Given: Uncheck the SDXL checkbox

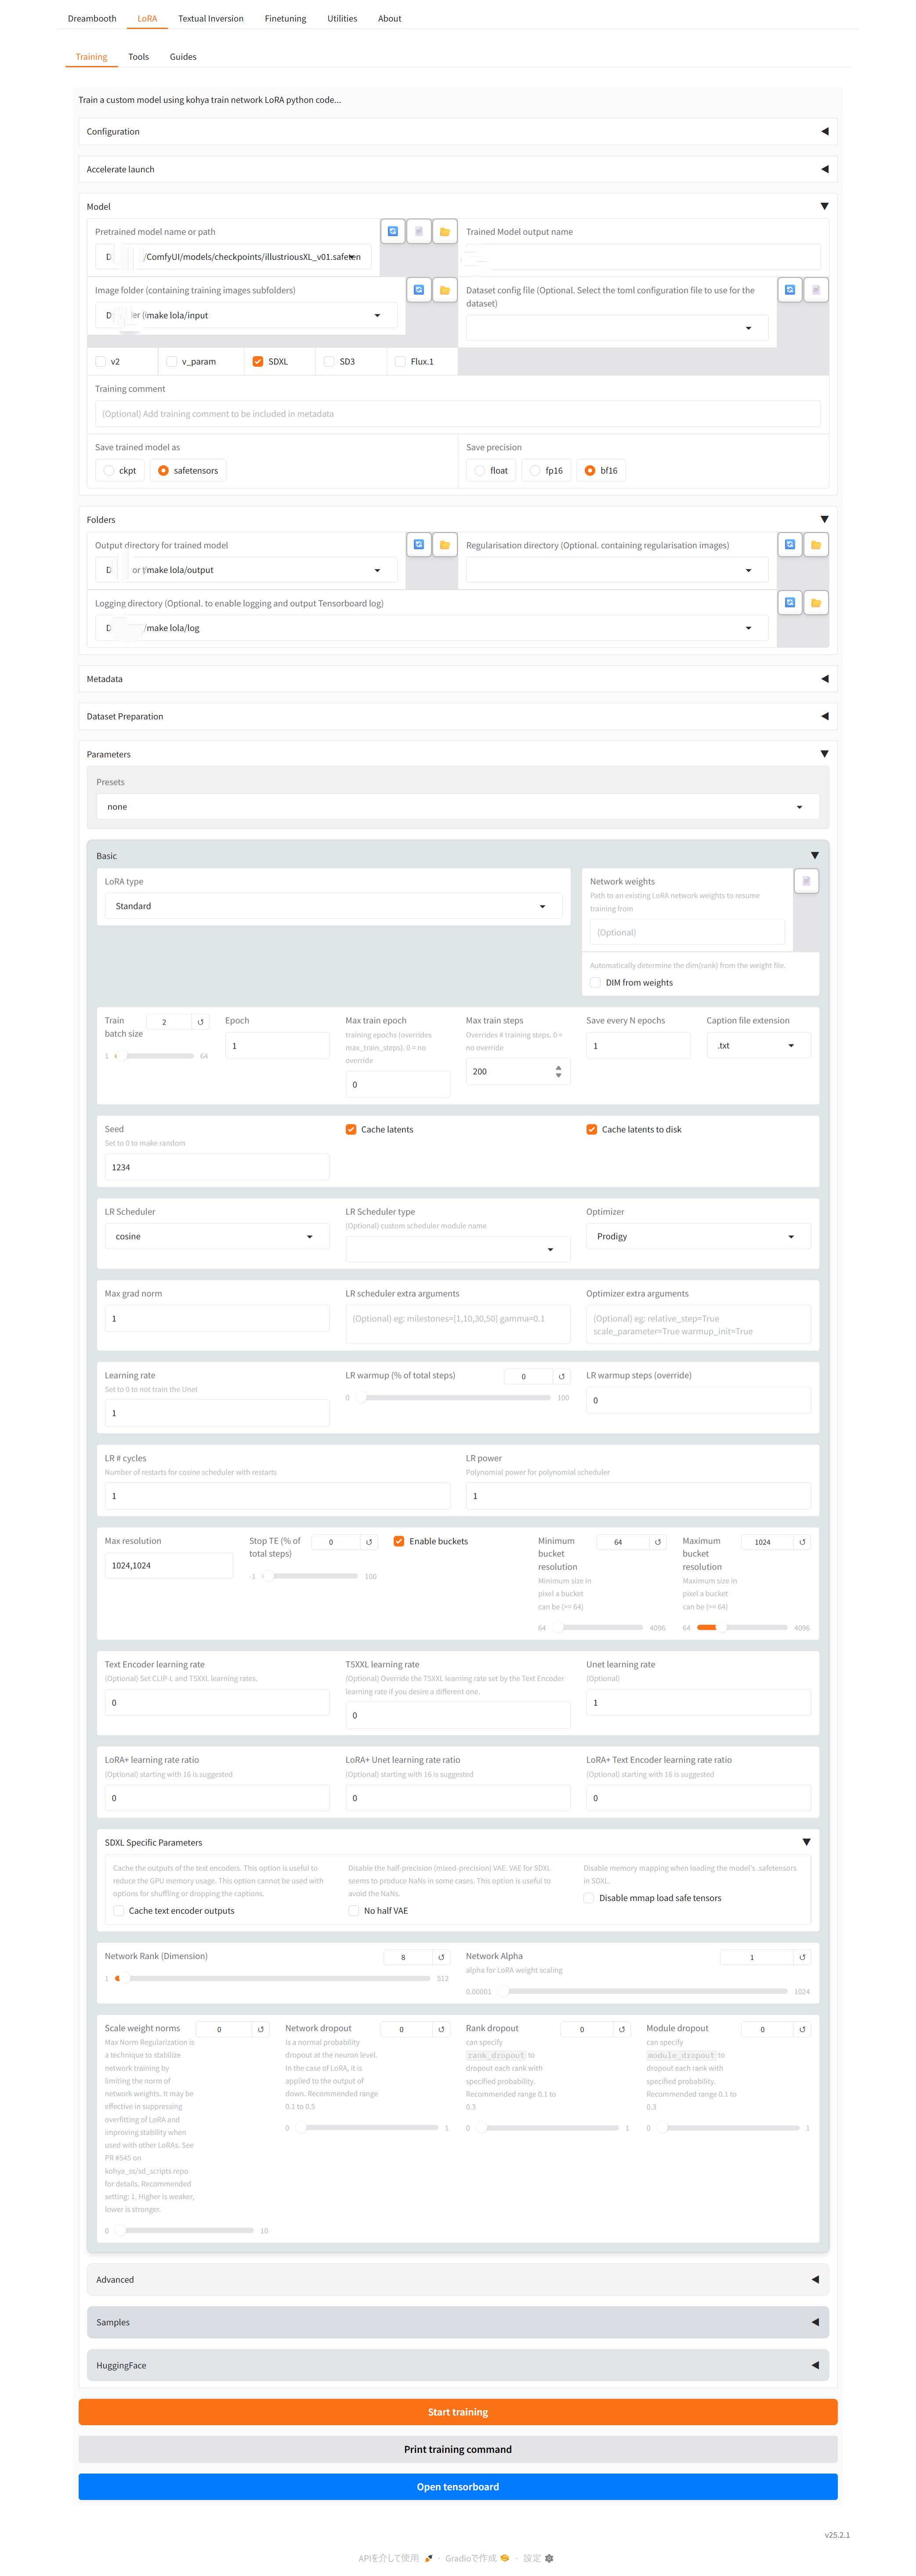Looking at the screenshot, I should pyautogui.click(x=258, y=362).
